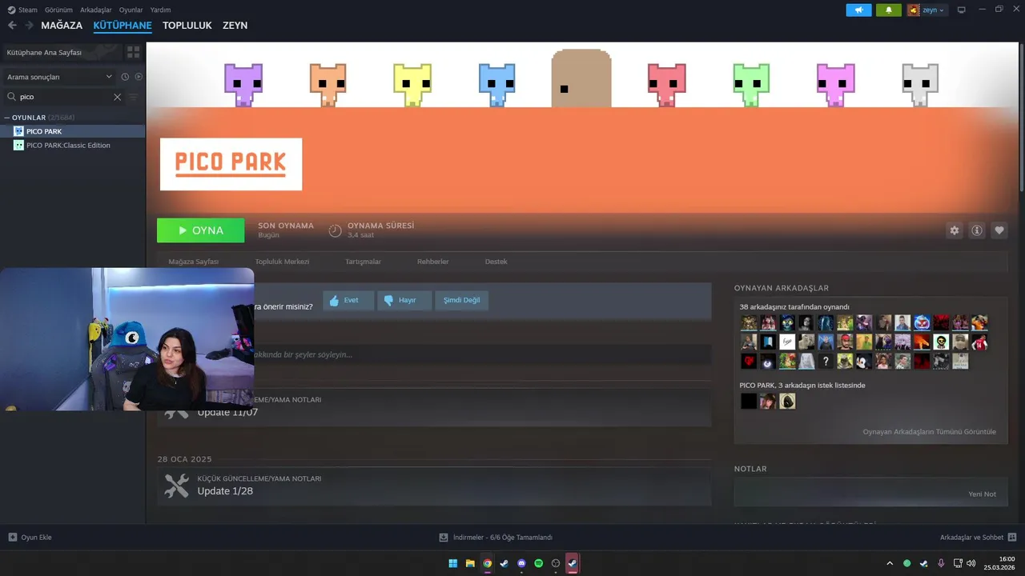
Task: Open the Steam menu
Action: (x=22, y=10)
